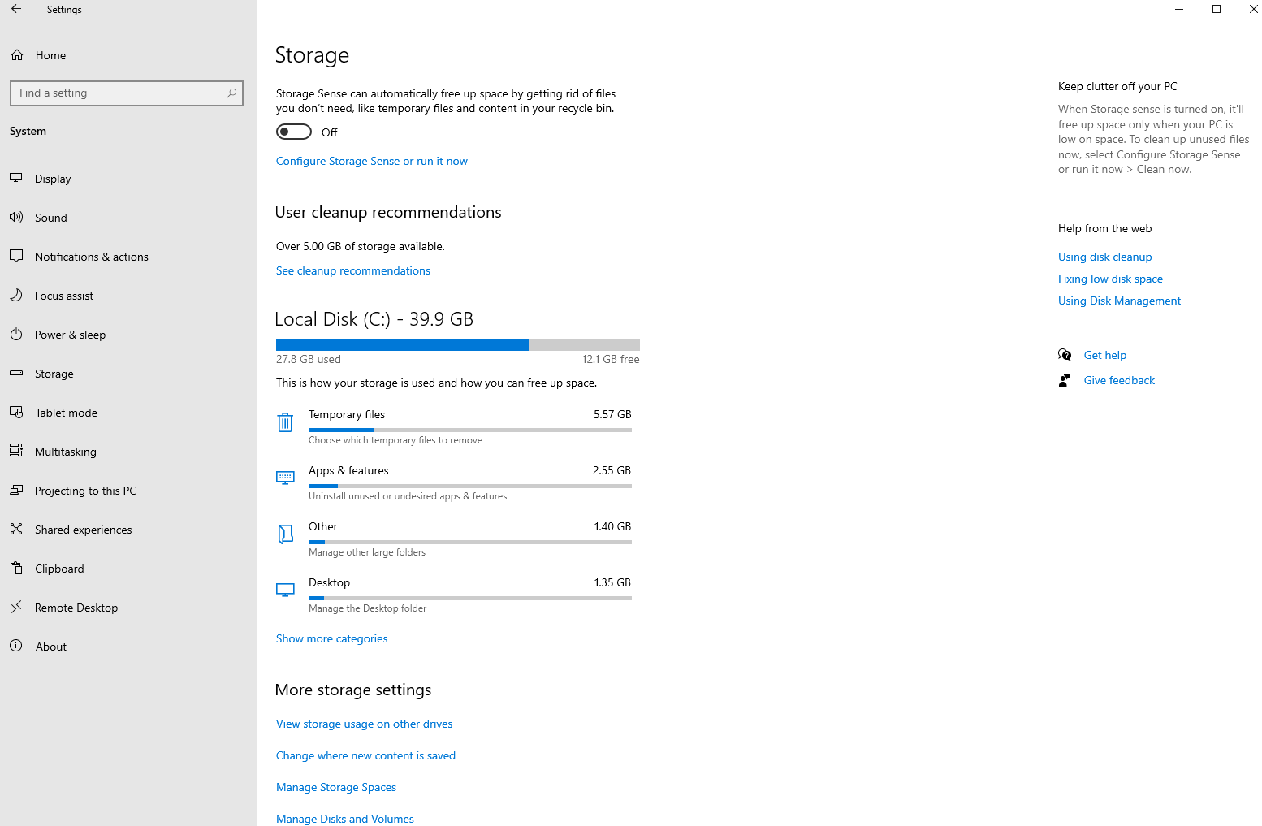This screenshot has width=1262, height=826.
Task: Click the Local Disk usage bar
Action: (457, 344)
